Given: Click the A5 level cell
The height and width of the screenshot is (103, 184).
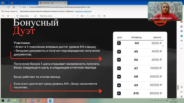Looking at the screenshot, I should pos(136,51).
